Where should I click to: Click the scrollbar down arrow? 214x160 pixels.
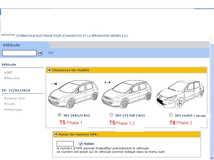pyautogui.click(x=212, y=158)
